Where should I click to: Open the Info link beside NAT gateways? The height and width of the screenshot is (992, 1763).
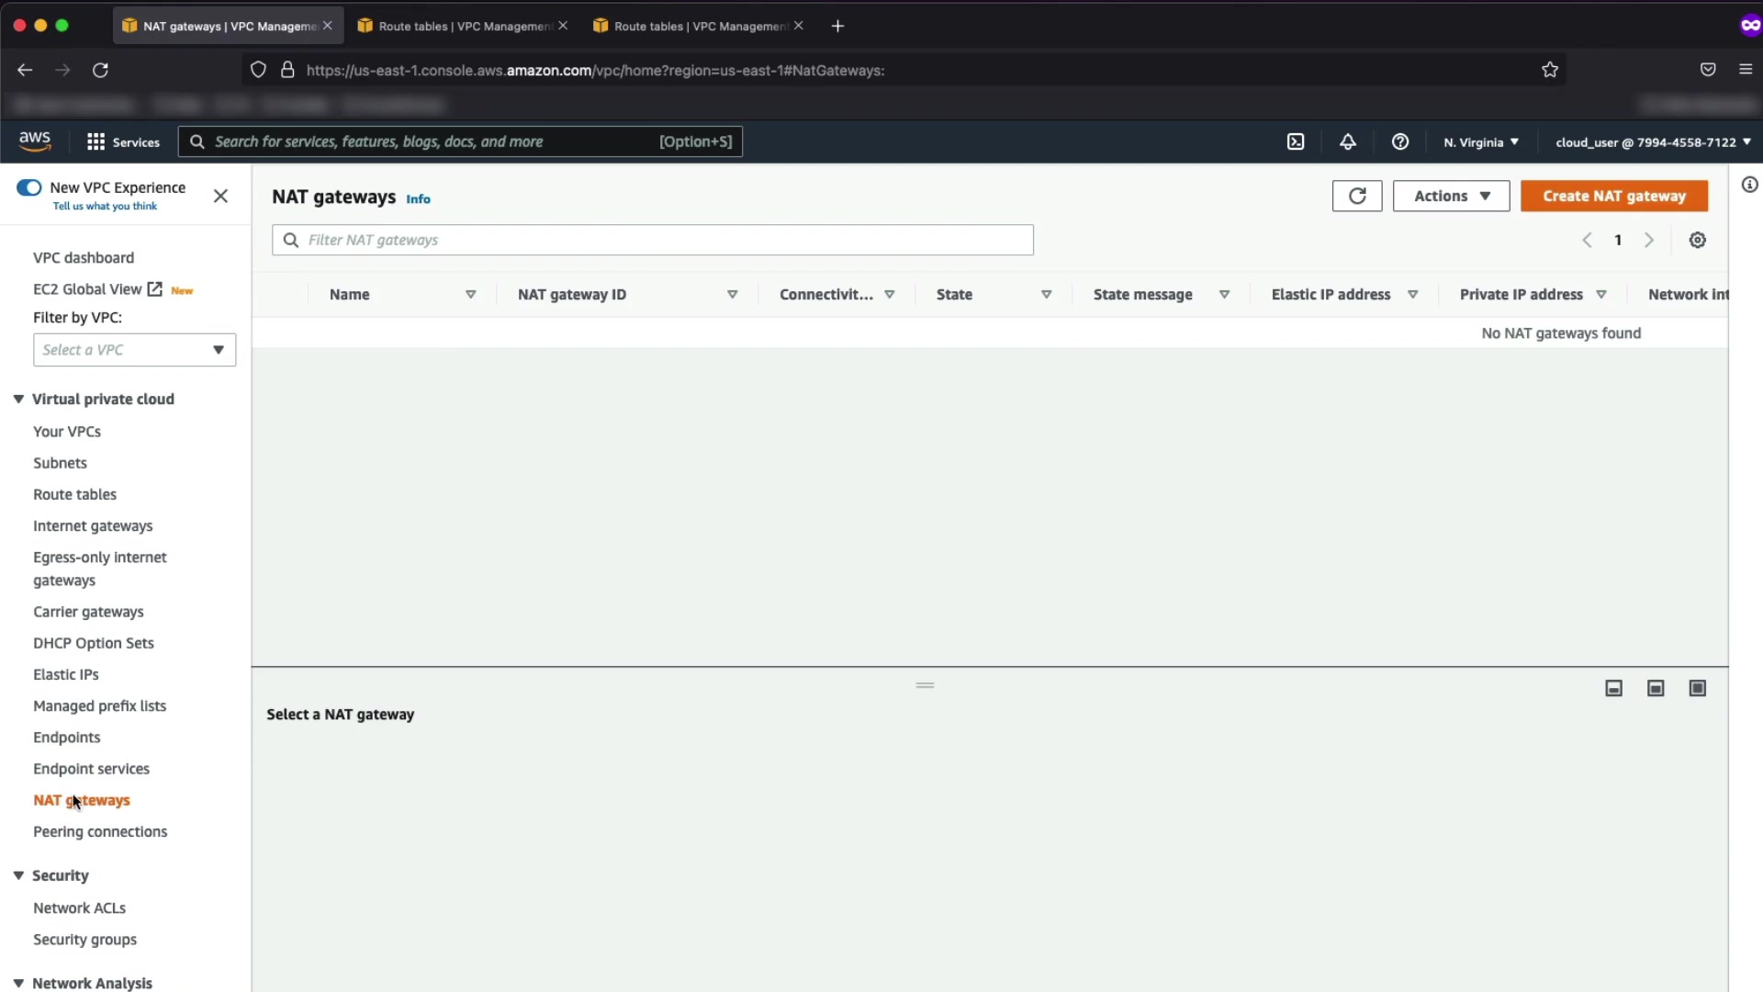coord(418,198)
